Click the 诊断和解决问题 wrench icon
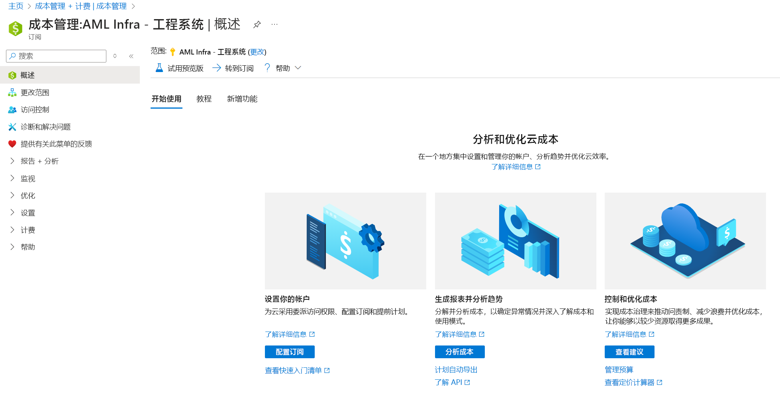This screenshot has width=780, height=404. click(x=12, y=127)
